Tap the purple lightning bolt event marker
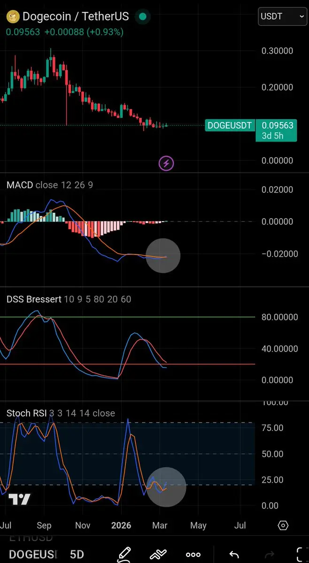This screenshot has width=309, height=563. coord(166,164)
